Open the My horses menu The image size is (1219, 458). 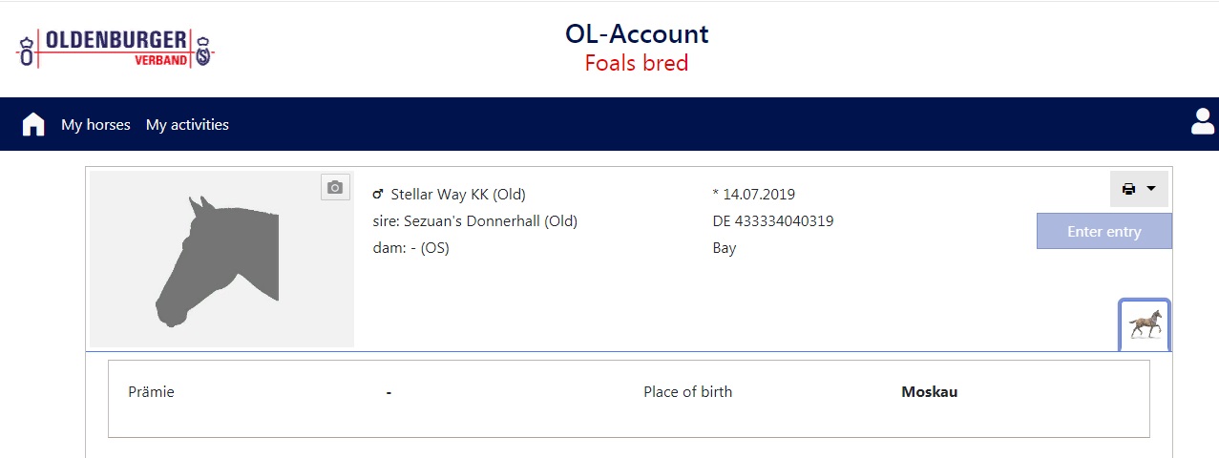(95, 125)
